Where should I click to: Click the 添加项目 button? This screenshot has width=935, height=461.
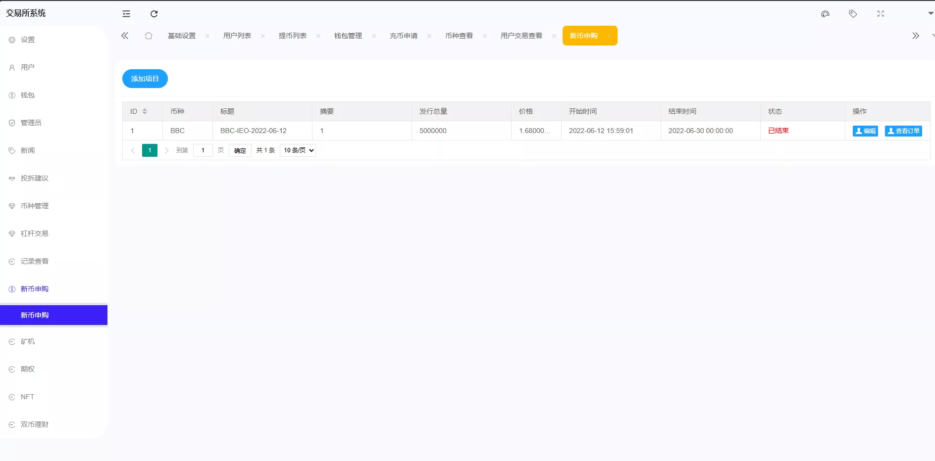(x=145, y=79)
